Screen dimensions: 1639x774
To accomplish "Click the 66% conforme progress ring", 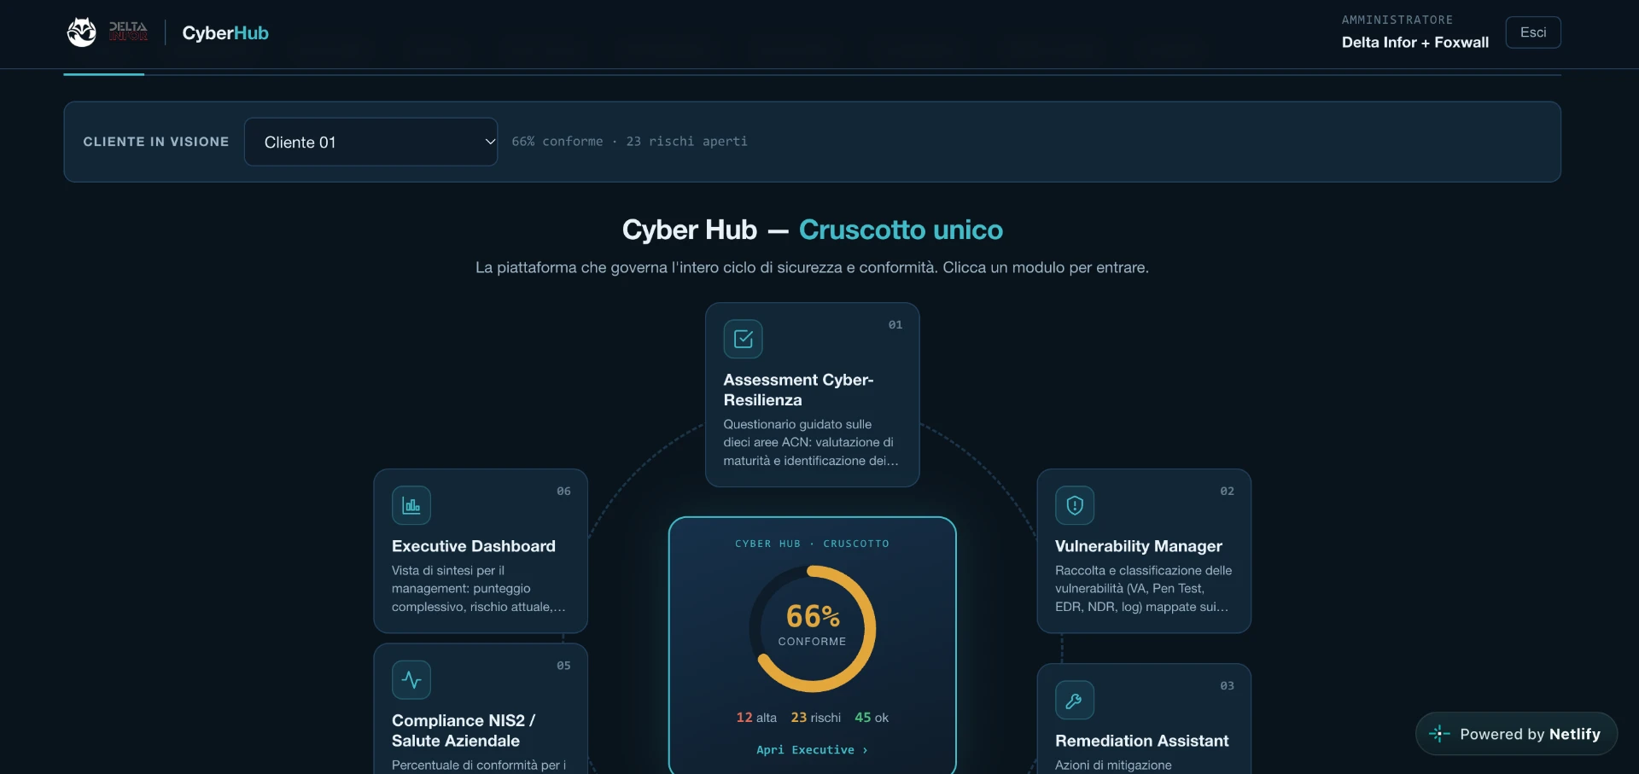I will [x=813, y=629].
